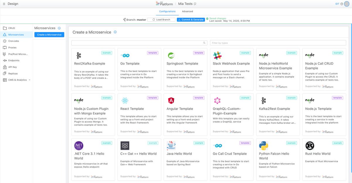Click the Angular logo on Angular Template card
This screenshot has width=352, height=183.
tap(171, 101)
